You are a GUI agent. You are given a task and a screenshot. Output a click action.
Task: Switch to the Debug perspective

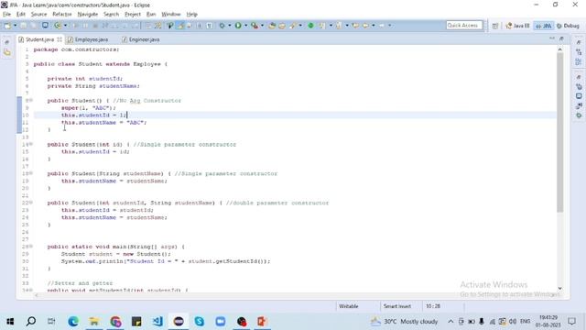(x=568, y=26)
